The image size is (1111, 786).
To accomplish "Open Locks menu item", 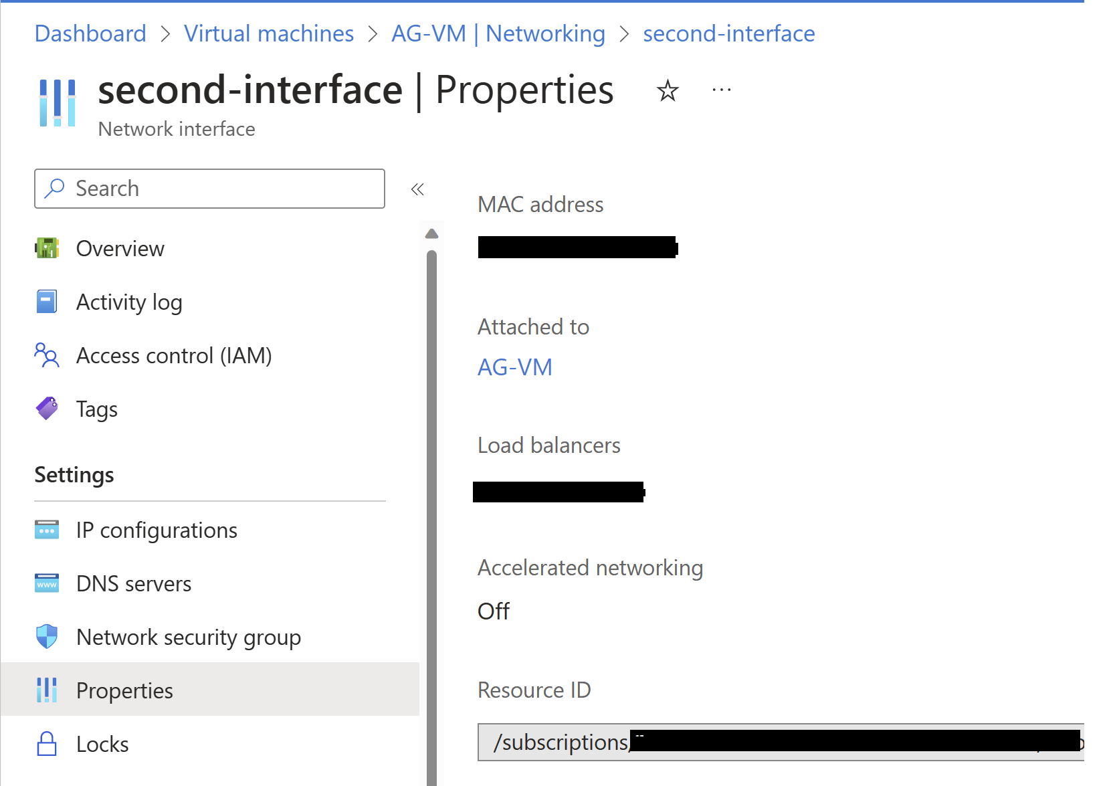I will click(x=210, y=744).
